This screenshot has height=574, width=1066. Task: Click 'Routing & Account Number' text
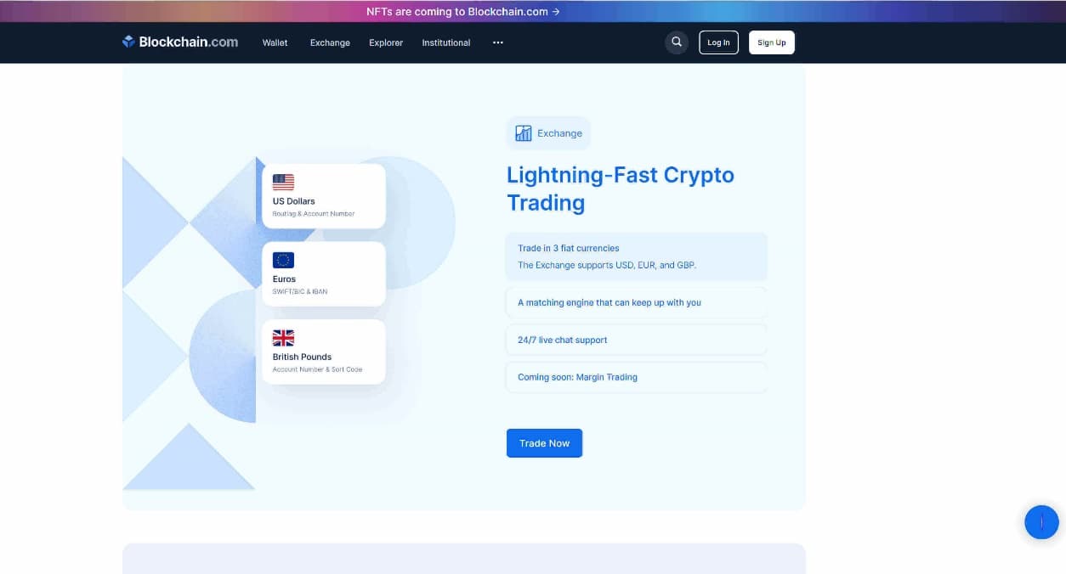(314, 214)
